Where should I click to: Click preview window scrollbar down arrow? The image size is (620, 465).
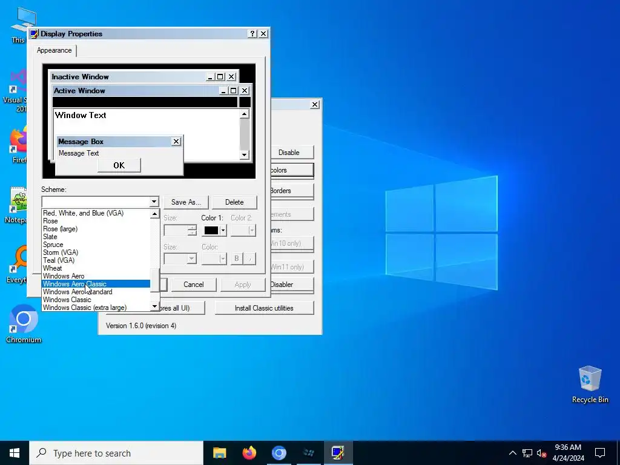click(x=245, y=154)
